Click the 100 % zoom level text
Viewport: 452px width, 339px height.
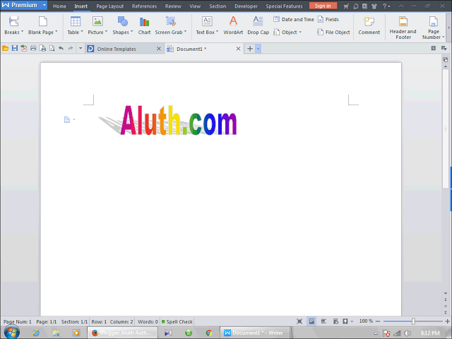click(x=366, y=321)
